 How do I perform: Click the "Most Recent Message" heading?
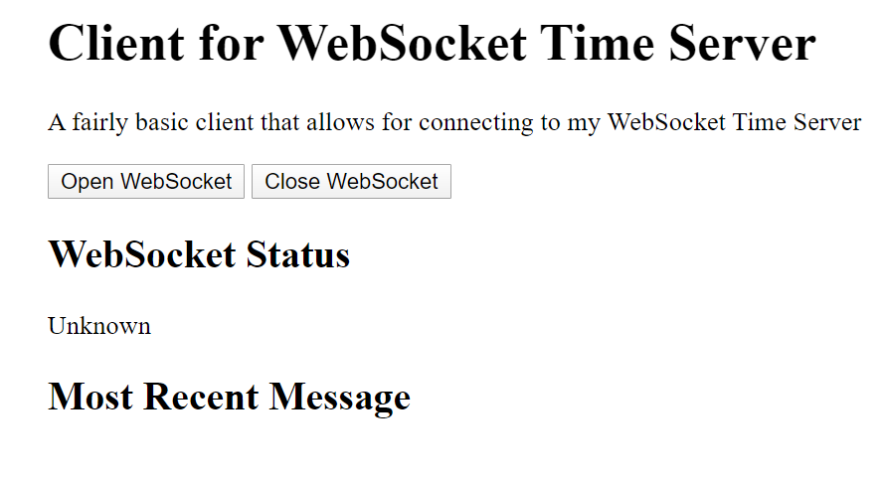[229, 397]
